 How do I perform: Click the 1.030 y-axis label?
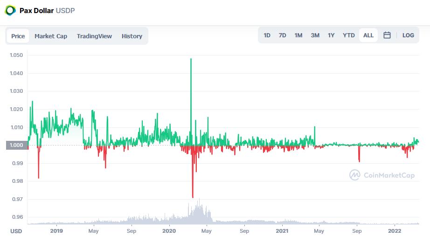(x=16, y=91)
